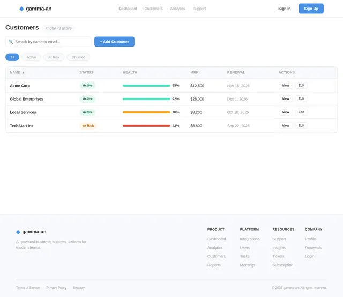
Task: Open the footer Tasks link
Action: pos(244,256)
